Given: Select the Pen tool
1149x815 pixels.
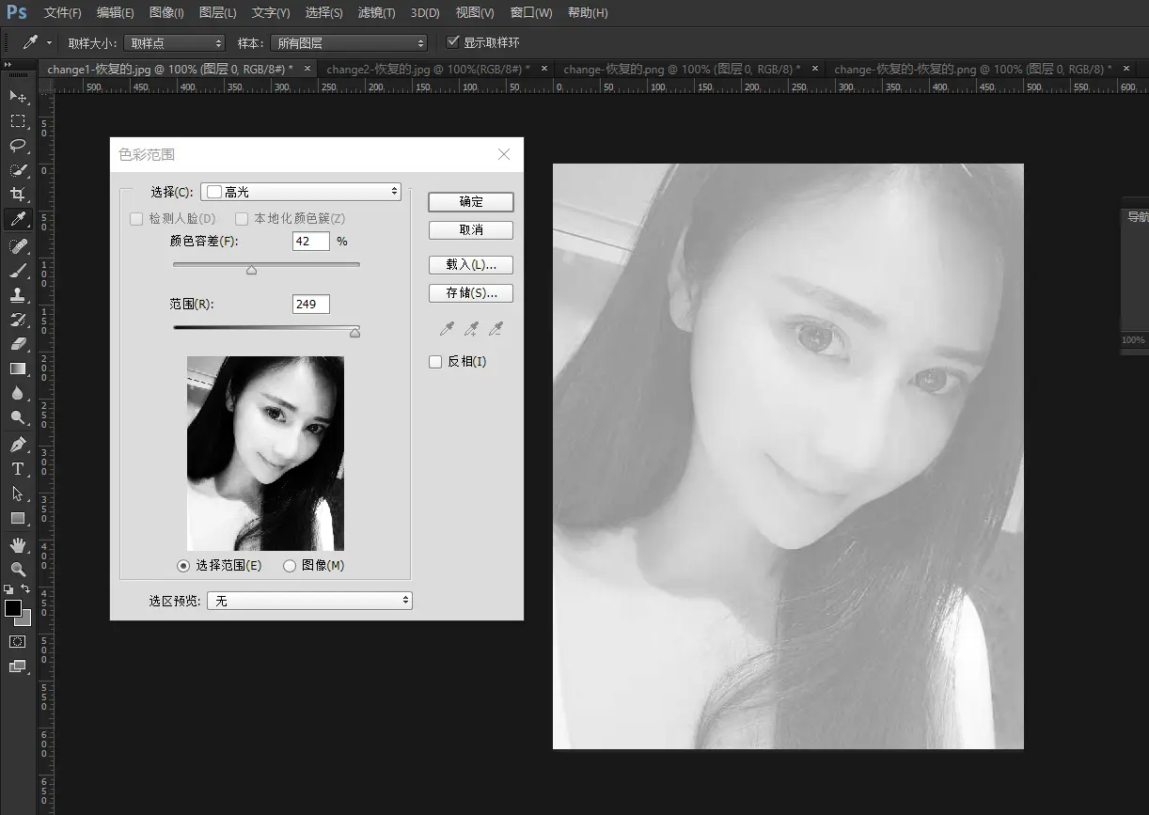Looking at the screenshot, I should pos(18,444).
